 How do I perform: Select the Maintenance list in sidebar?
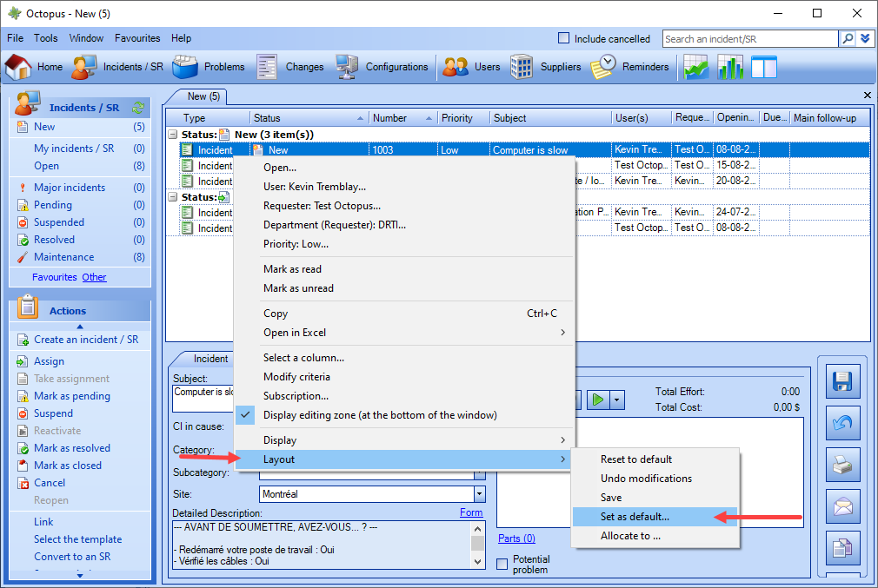pos(63,257)
